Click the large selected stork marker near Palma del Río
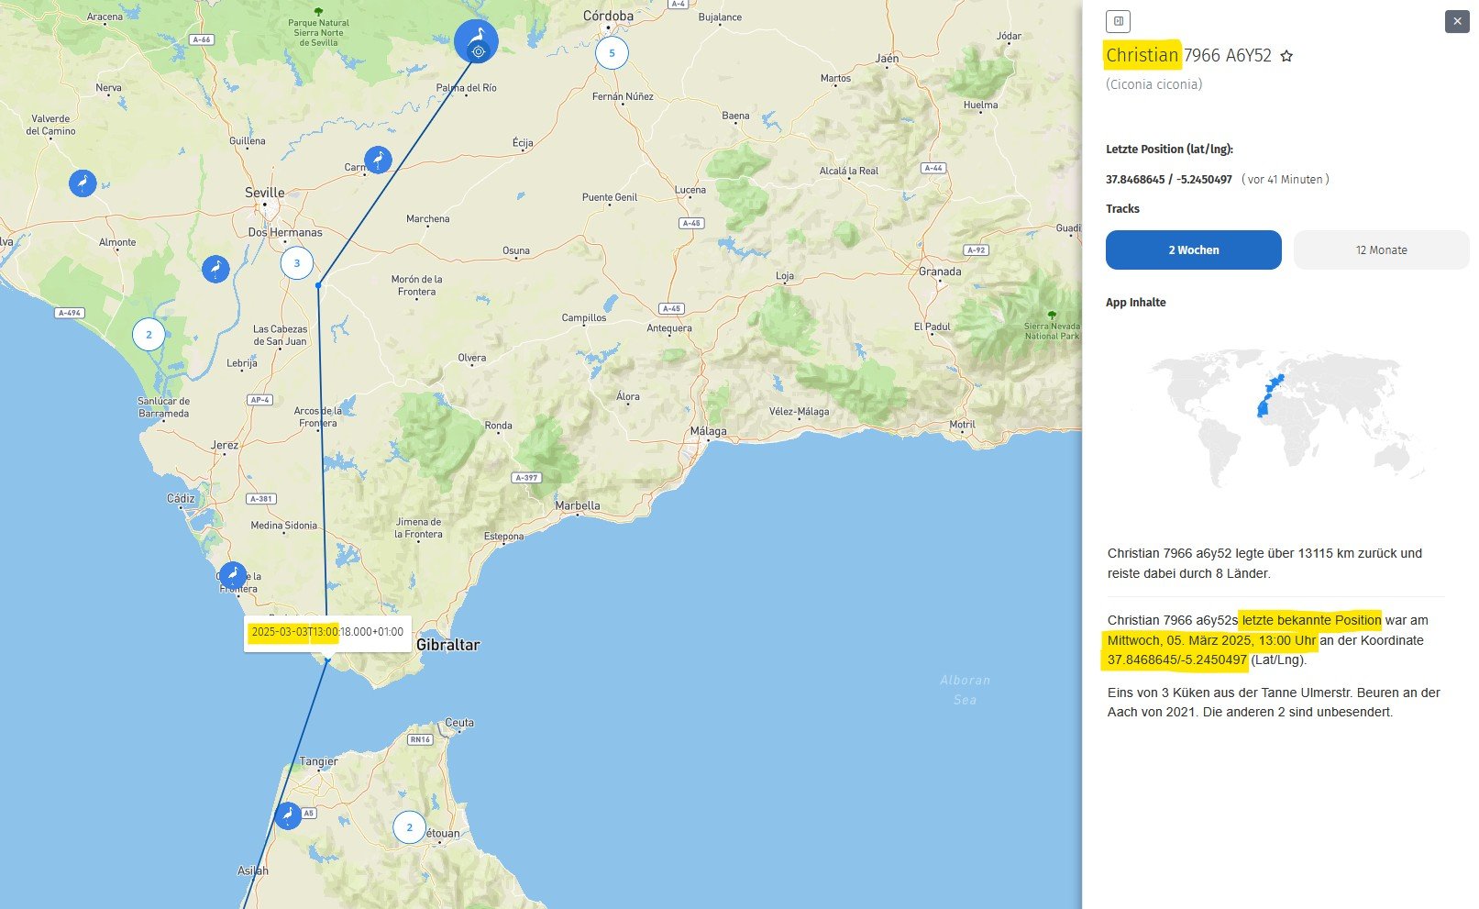This screenshot has height=909, width=1479. click(x=476, y=41)
